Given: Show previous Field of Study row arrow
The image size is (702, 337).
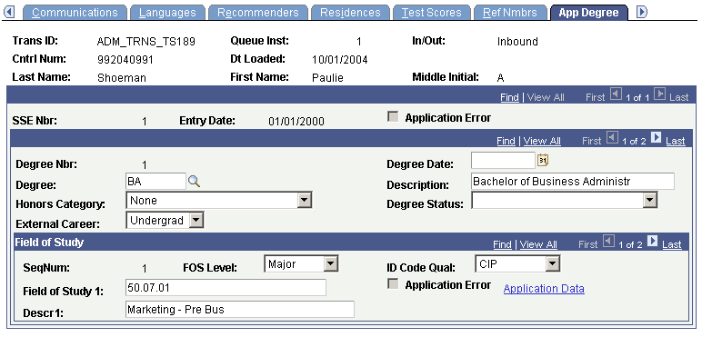Looking at the screenshot, I should (x=609, y=242).
